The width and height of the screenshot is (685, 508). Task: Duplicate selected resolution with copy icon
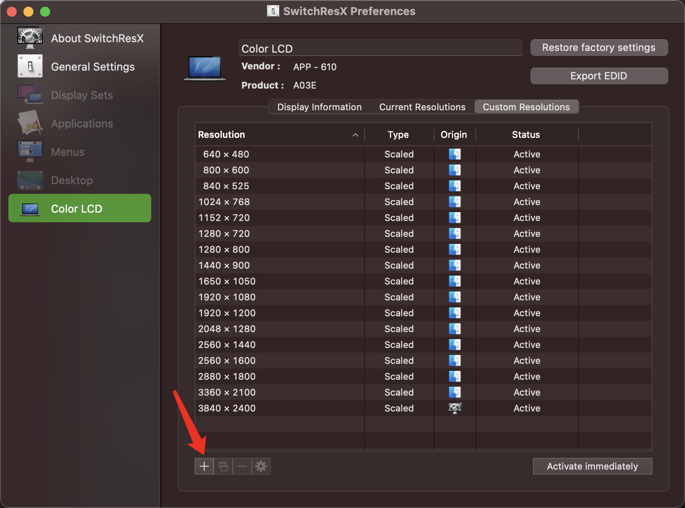pos(223,466)
